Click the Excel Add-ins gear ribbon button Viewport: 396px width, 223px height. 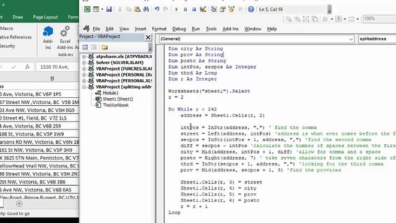(65, 37)
